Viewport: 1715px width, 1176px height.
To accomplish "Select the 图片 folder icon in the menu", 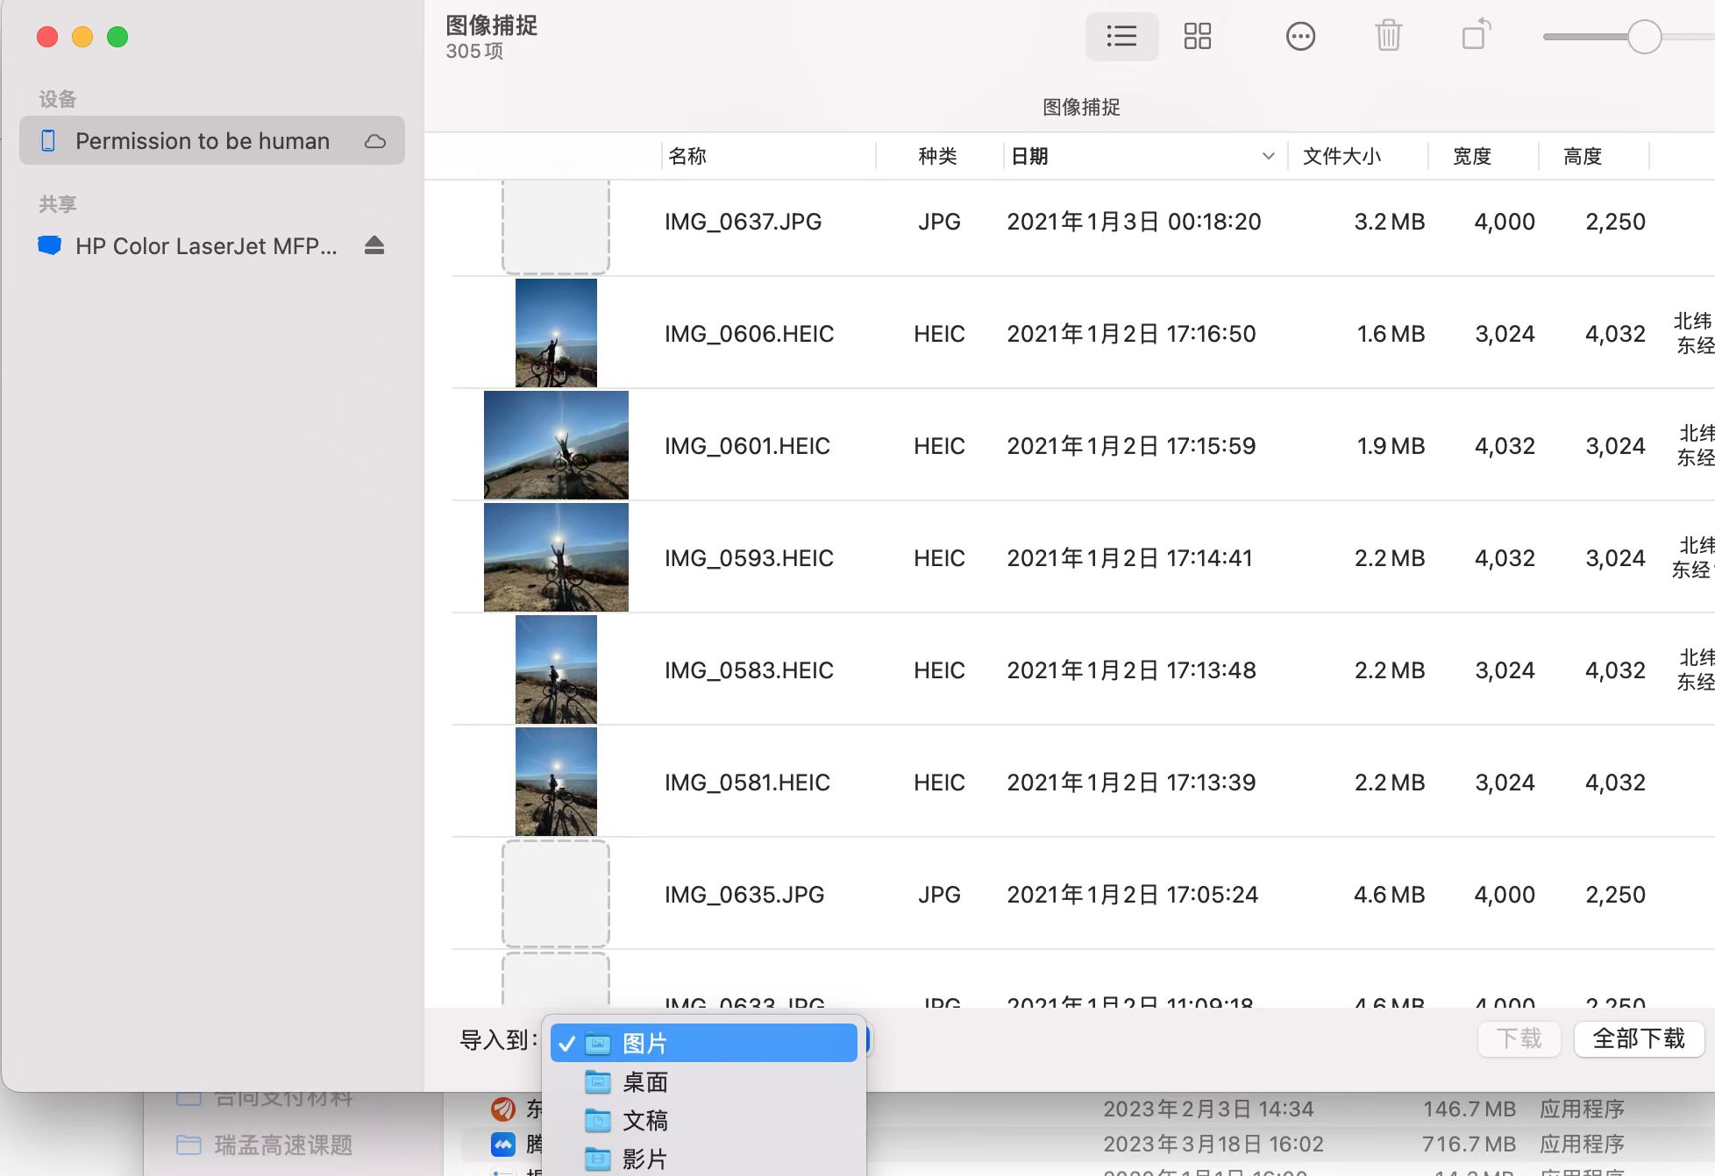I will (596, 1043).
